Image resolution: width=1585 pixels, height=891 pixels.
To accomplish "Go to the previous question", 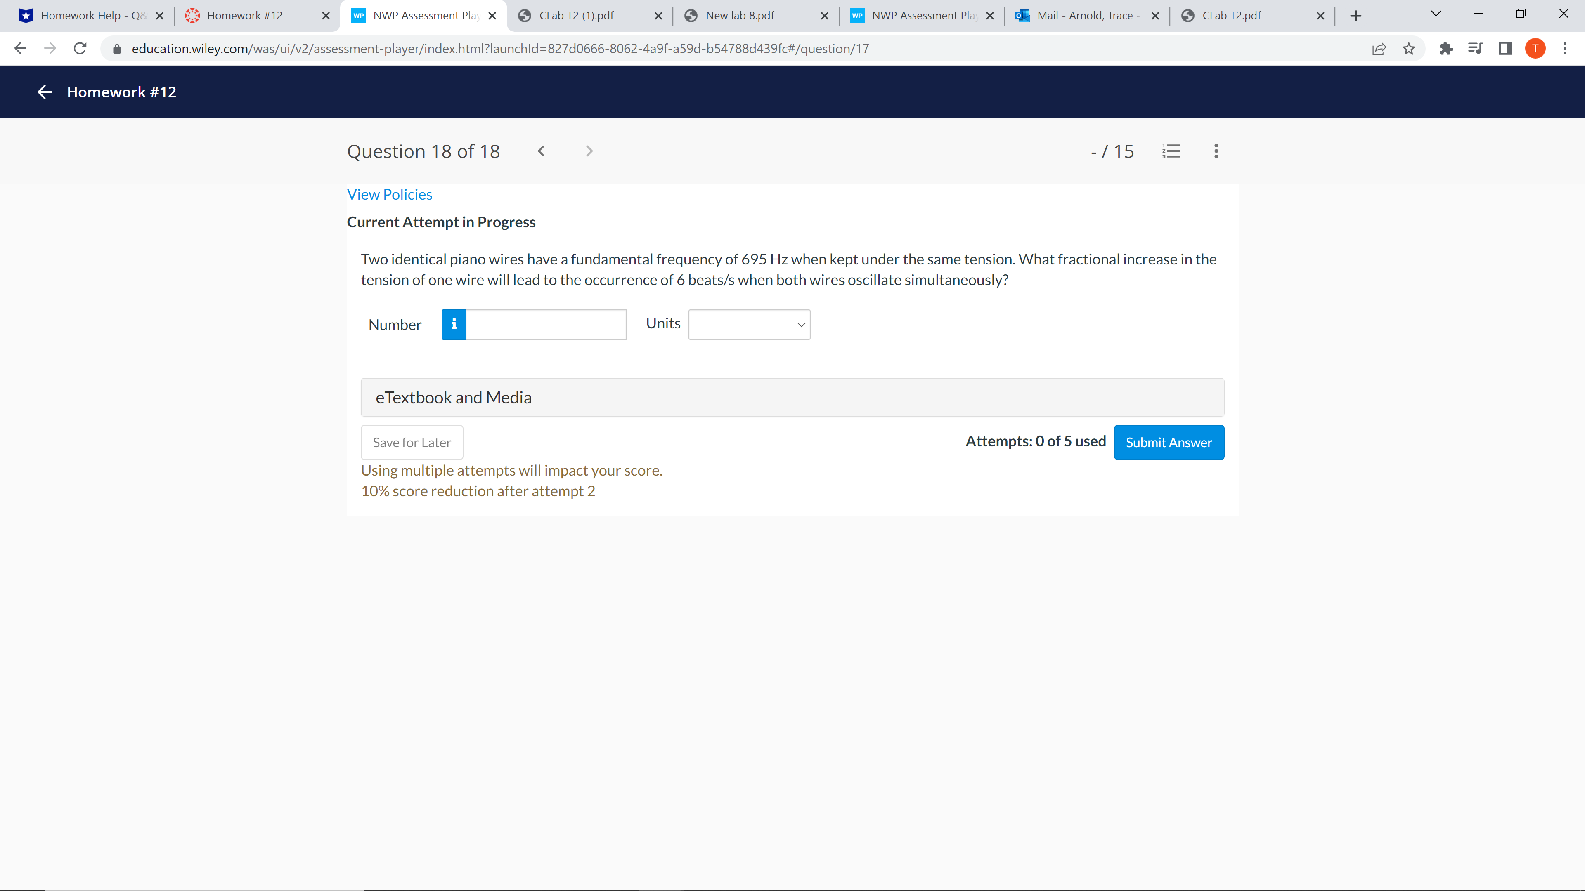I will [x=541, y=151].
